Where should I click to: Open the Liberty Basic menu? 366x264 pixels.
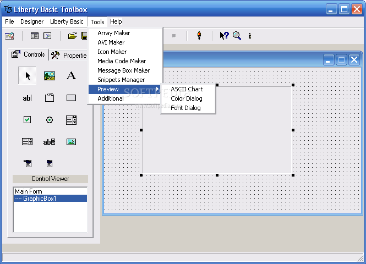coord(67,21)
